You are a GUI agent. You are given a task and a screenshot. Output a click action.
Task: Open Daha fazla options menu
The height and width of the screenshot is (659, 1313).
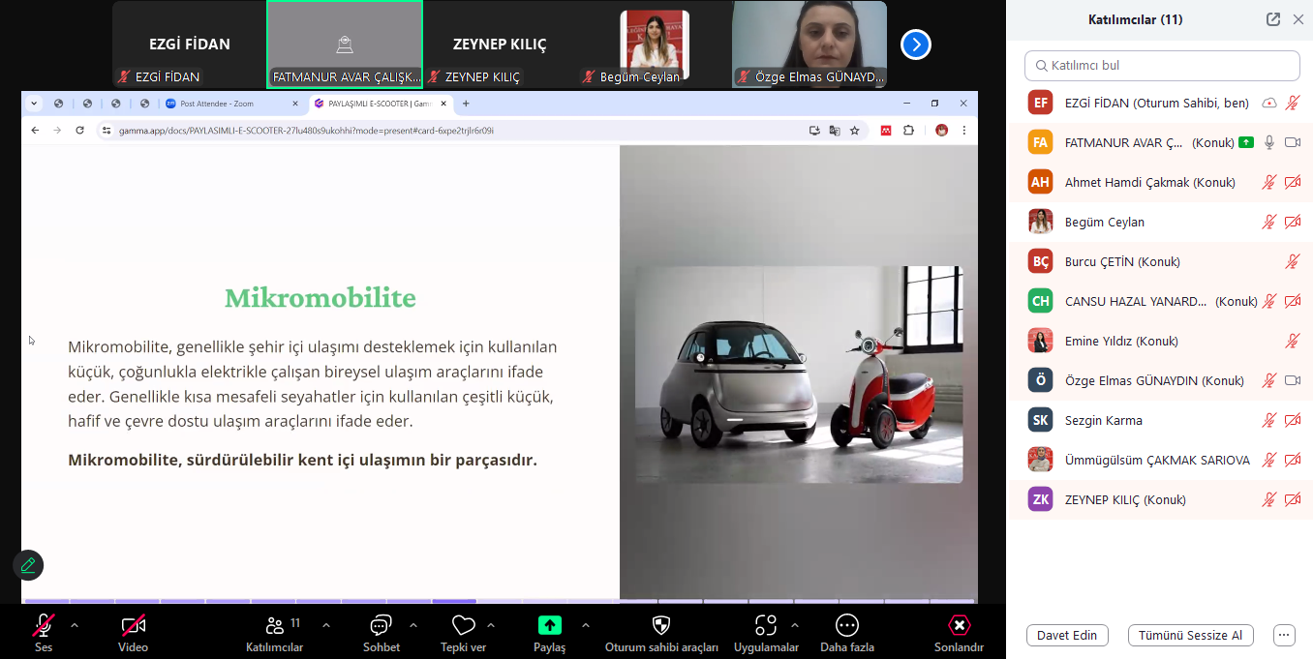pos(846,626)
